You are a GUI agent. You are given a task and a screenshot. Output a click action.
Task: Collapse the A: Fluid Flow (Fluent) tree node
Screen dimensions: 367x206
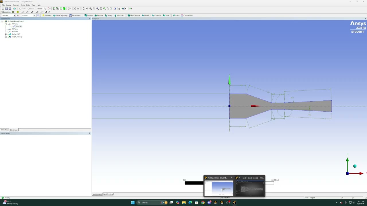(2, 21)
